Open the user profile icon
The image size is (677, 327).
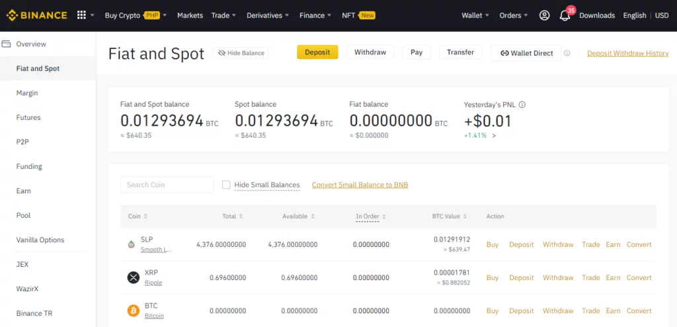(x=545, y=16)
